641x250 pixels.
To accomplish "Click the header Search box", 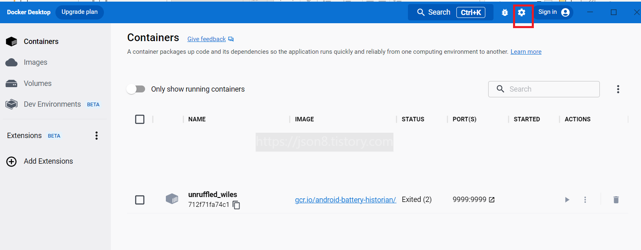I will (451, 12).
